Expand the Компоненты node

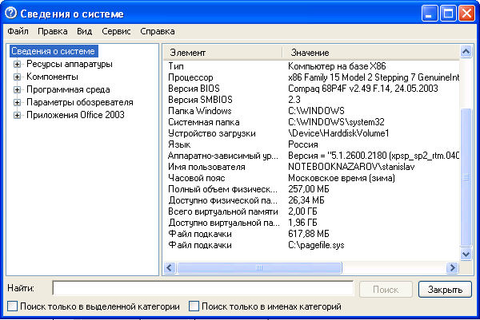click(x=17, y=77)
